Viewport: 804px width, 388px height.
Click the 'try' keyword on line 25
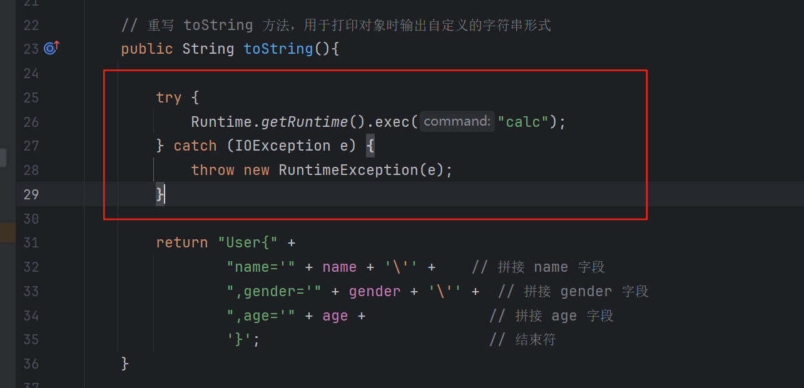coord(169,97)
